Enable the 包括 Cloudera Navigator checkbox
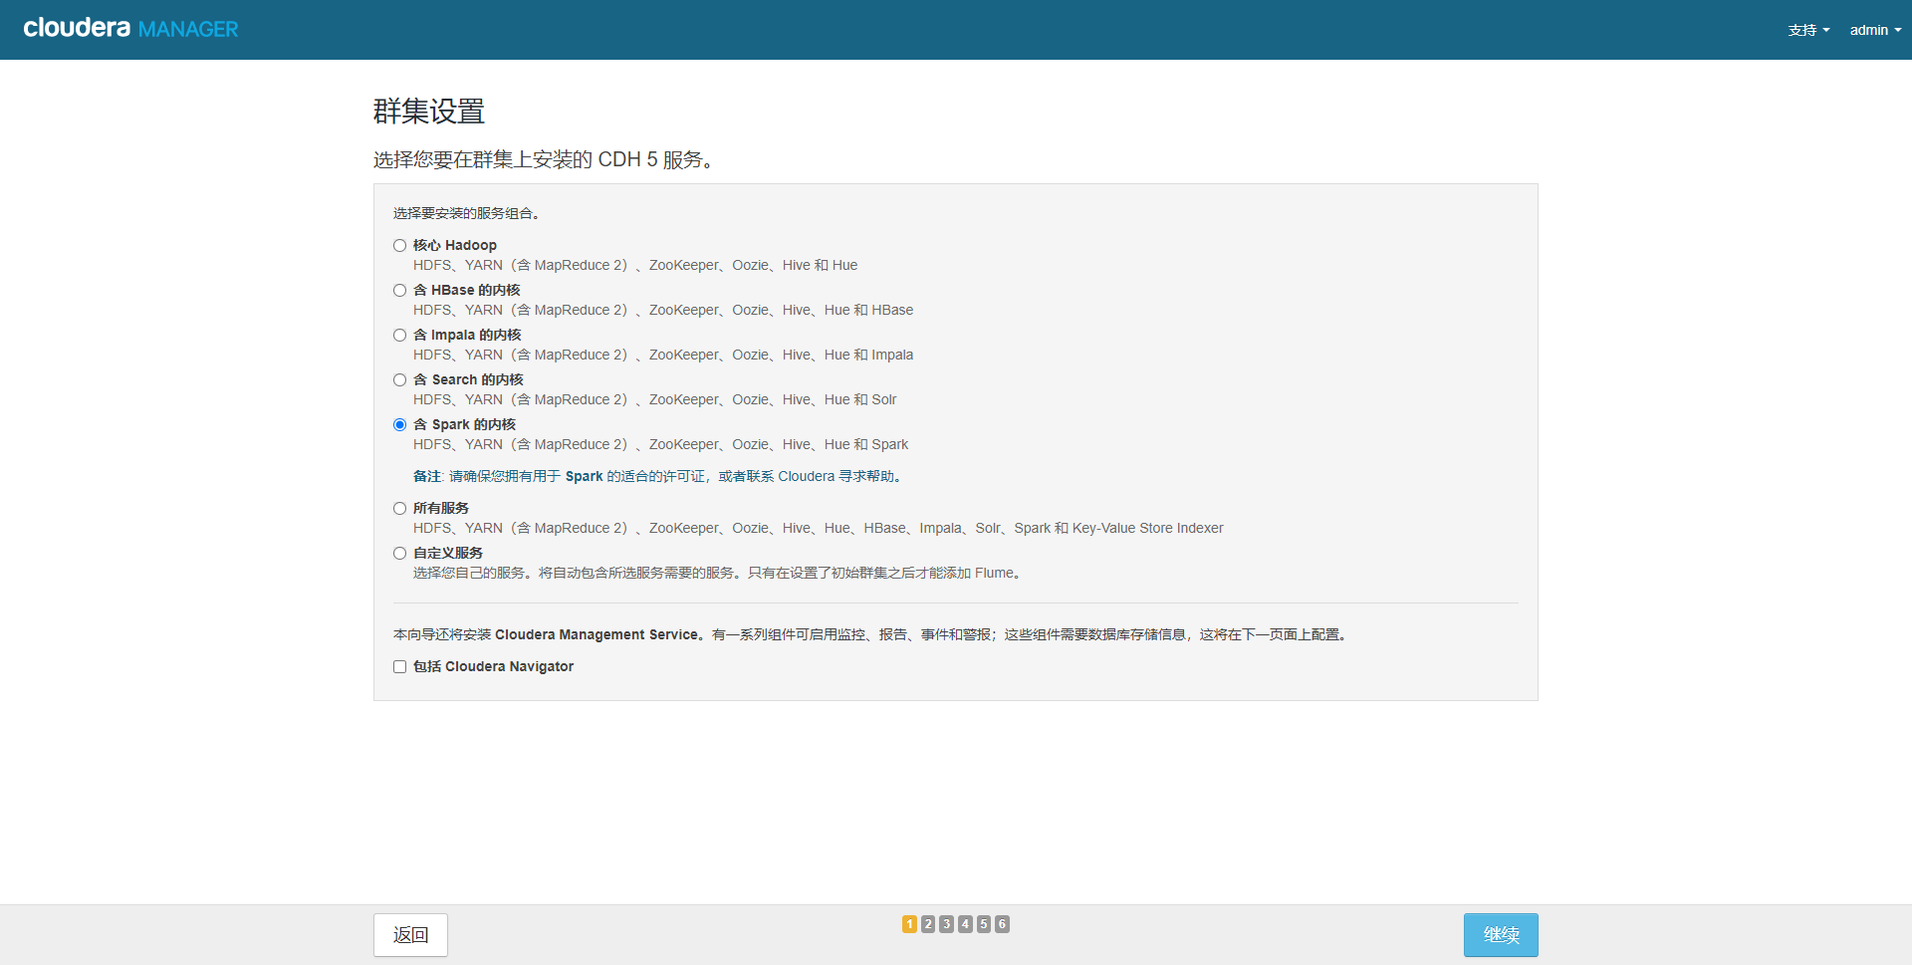The image size is (1912, 965). [x=399, y=666]
